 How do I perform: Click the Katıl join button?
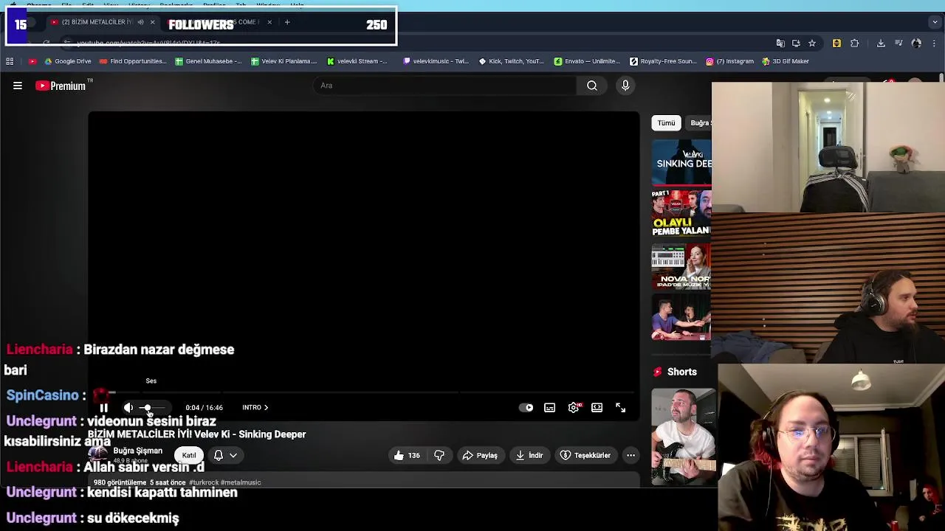[189, 455]
